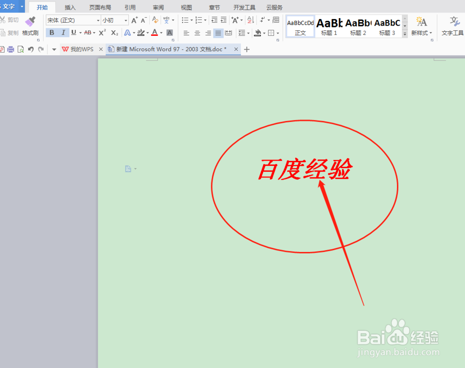This screenshot has width=465, height=368.
Task: Switch to the 插入 ribbon tab
Action: pyautogui.click(x=70, y=7)
